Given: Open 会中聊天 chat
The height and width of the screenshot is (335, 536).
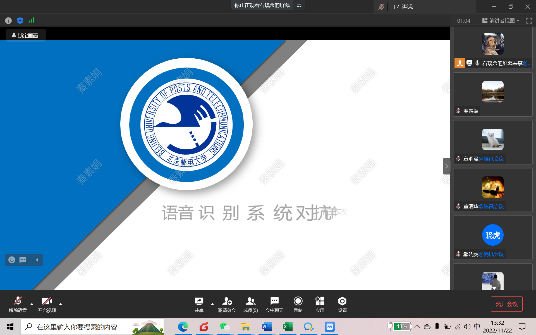Looking at the screenshot, I should click(274, 304).
